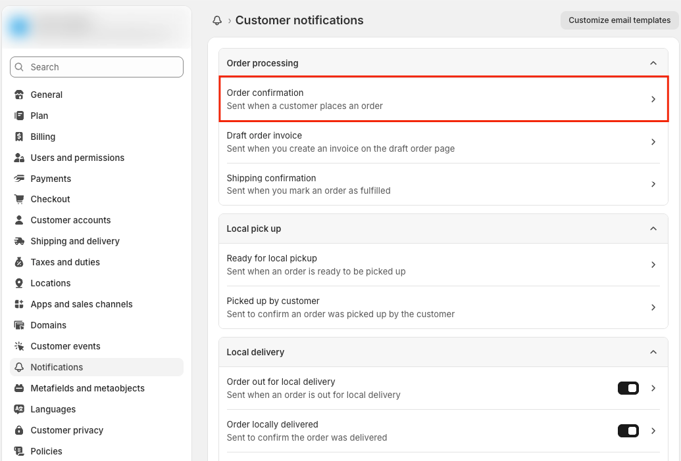681x461 pixels.
Task: Select Checkout in settings sidebar
Action: pyautogui.click(x=97, y=199)
